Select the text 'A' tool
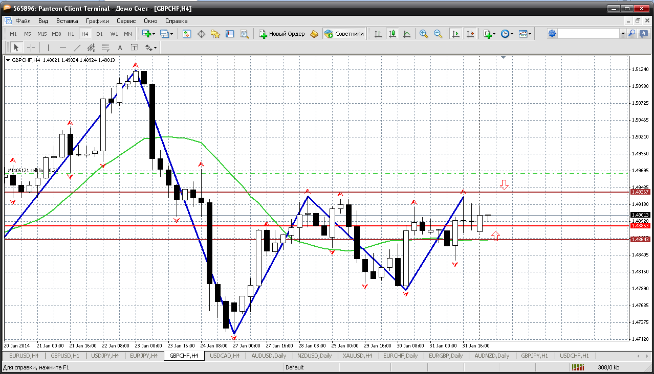 [120, 48]
